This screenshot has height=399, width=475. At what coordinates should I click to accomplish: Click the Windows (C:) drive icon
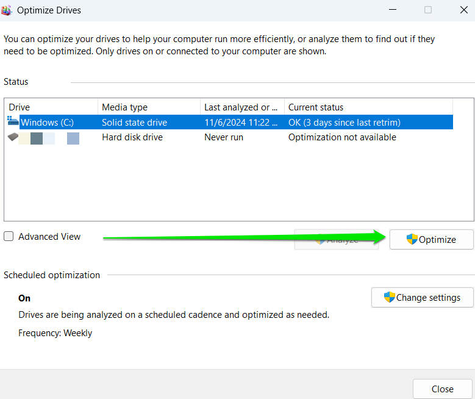pyautogui.click(x=13, y=121)
